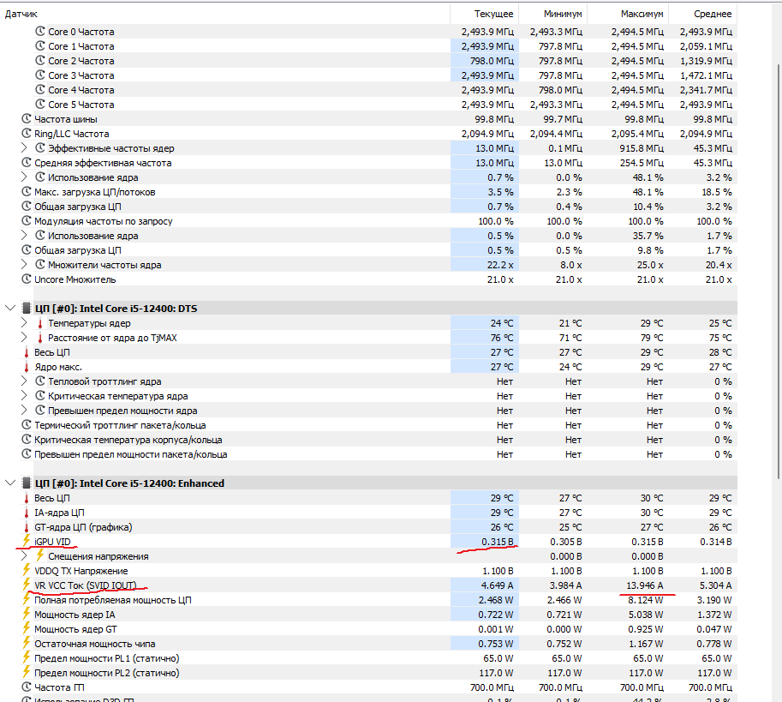782x702 pixels.
Task: Click the average value 5.304 A
Action: [x=714, y=585]
